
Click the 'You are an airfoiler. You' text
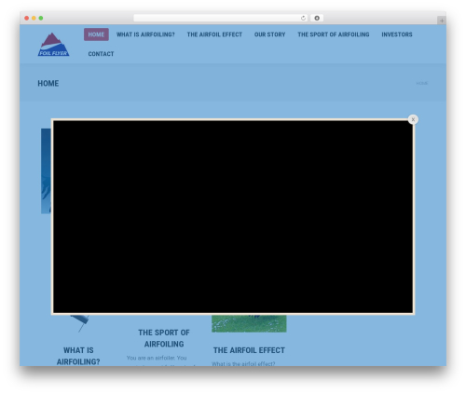tap(157, 358)
